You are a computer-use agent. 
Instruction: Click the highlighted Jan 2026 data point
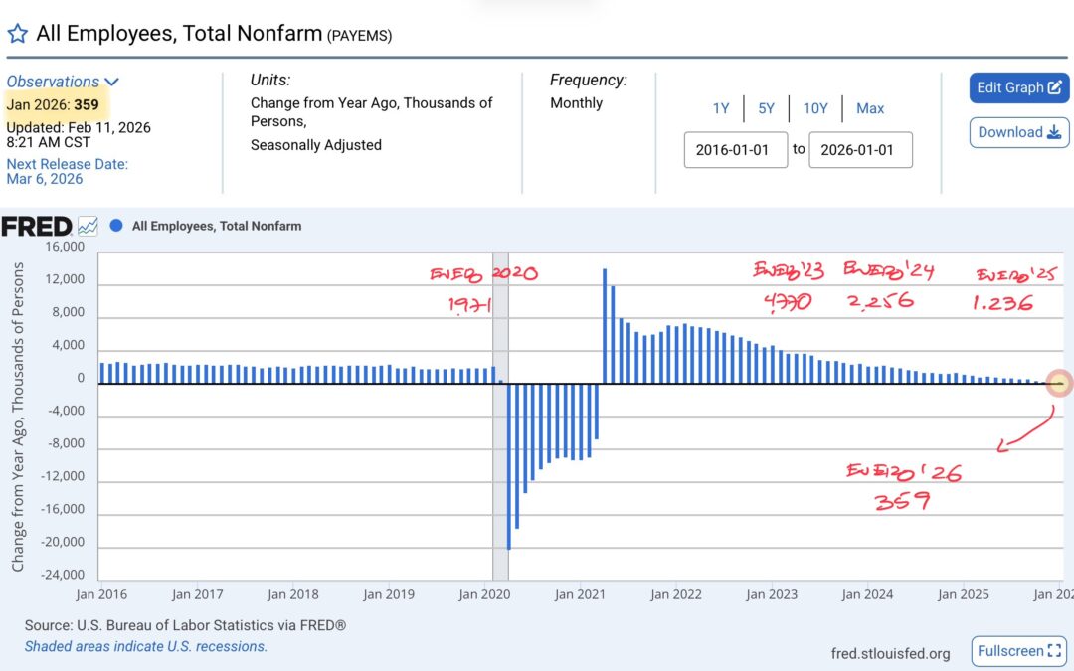pos(1060,383)
